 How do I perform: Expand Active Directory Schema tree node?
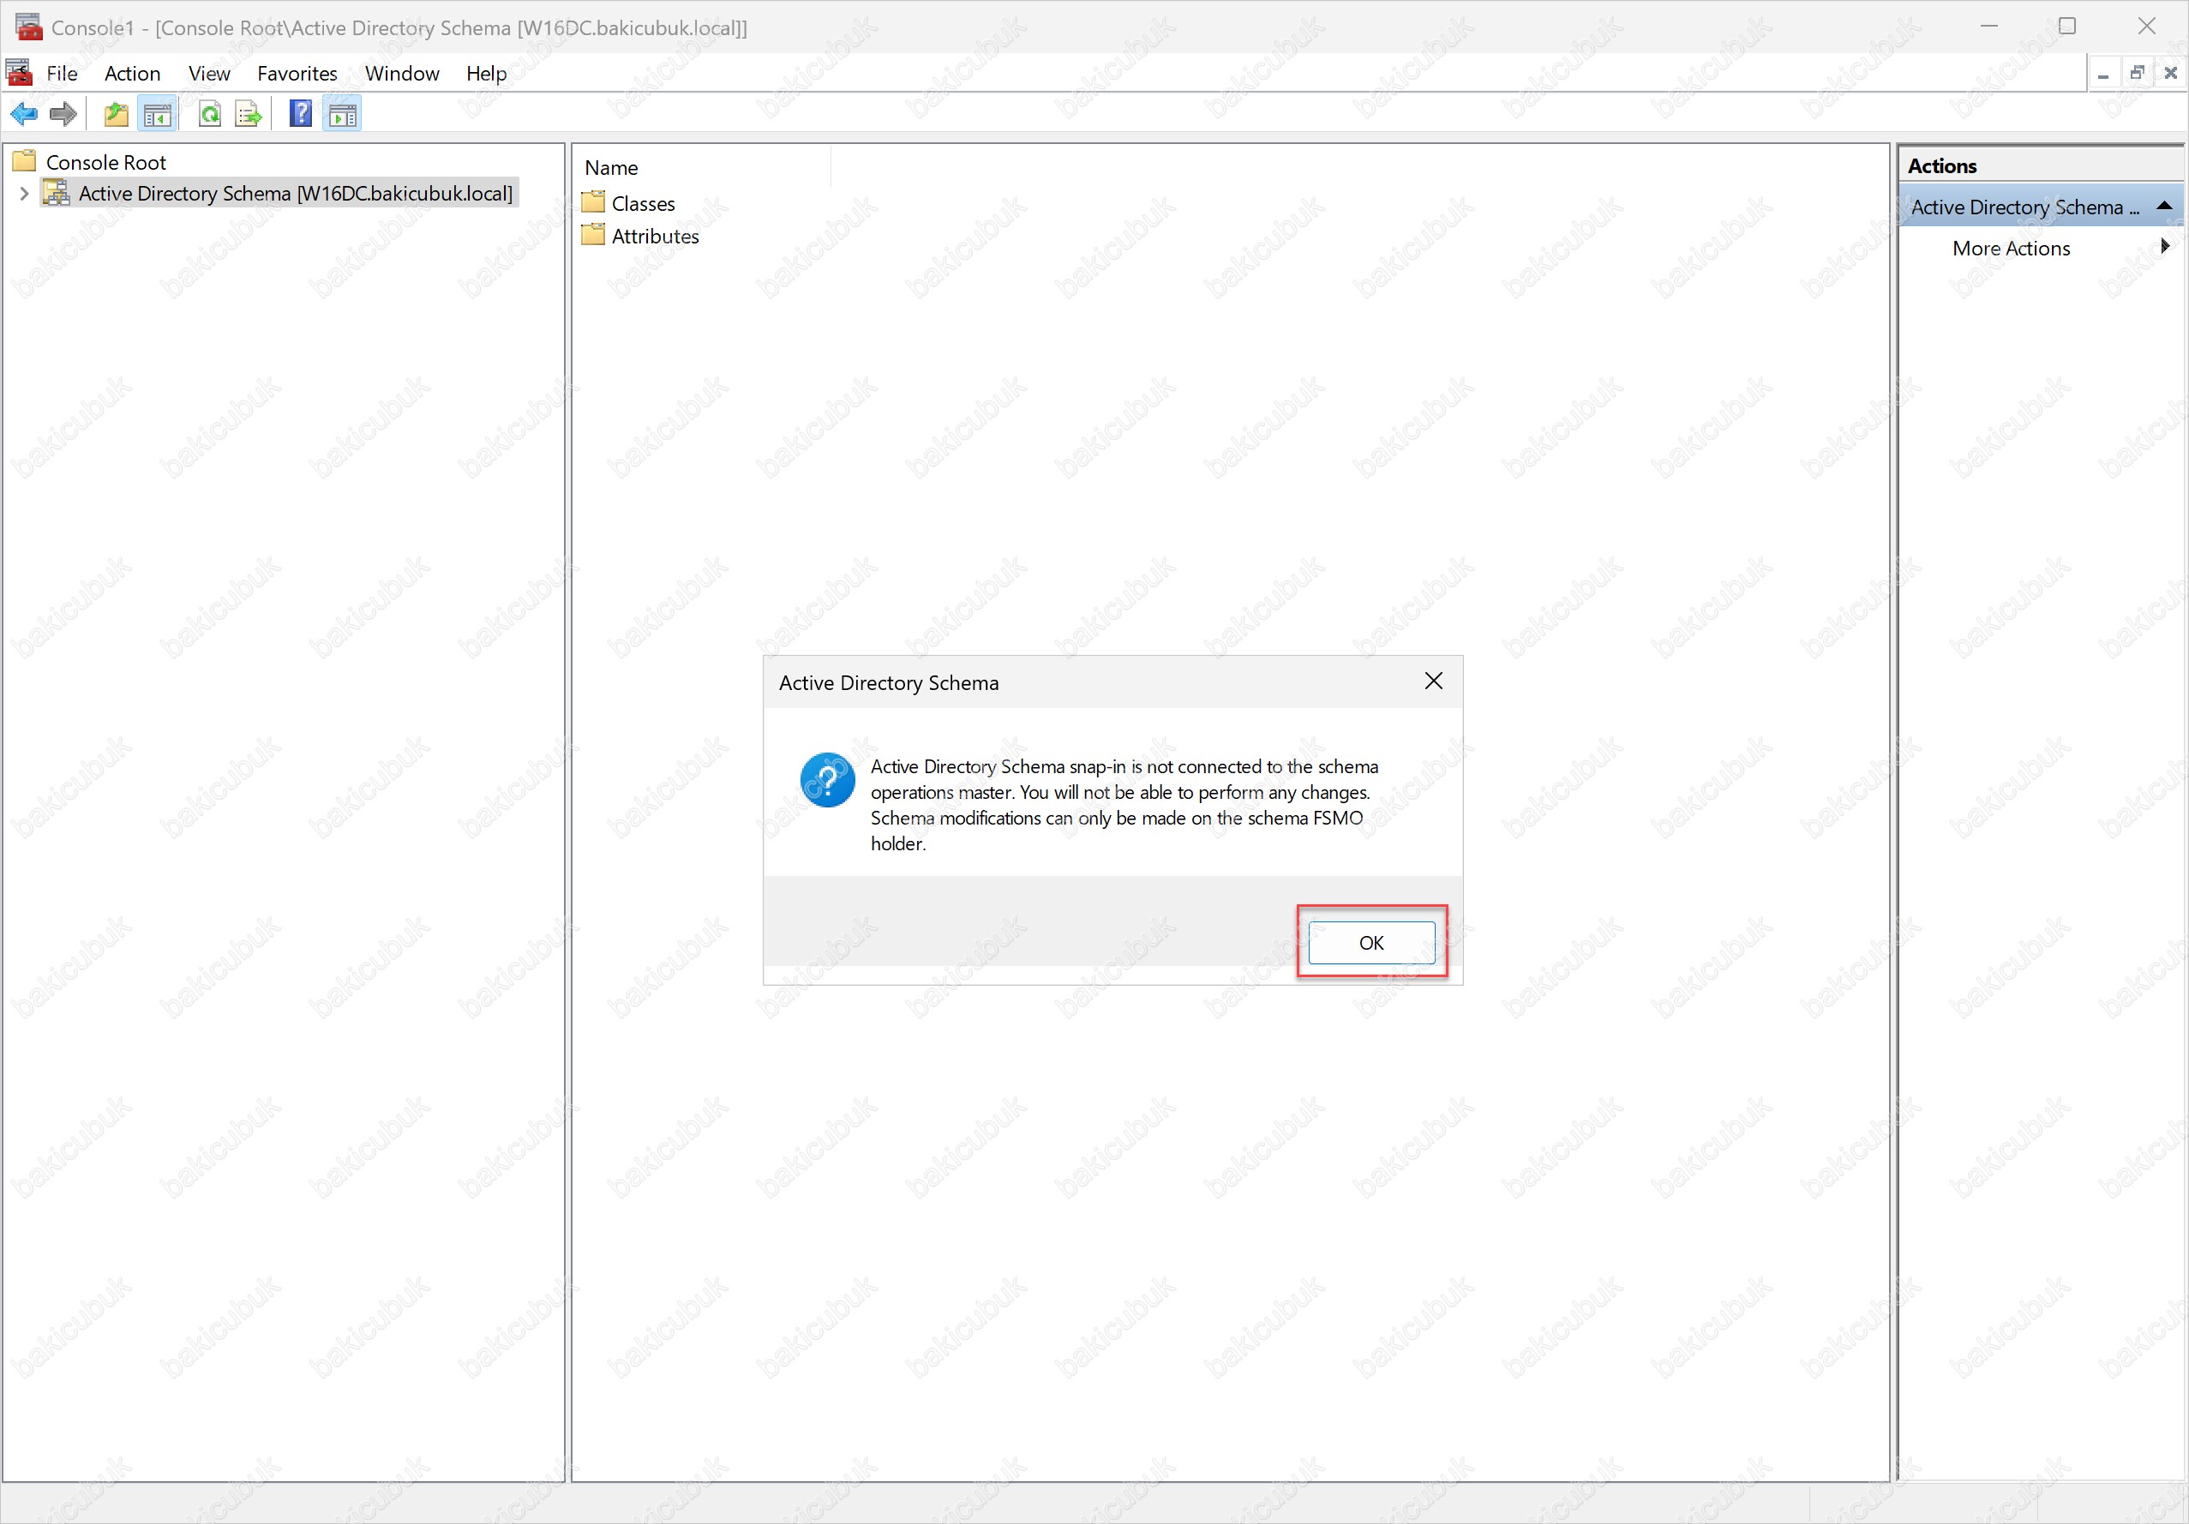(x=24, y=194)
